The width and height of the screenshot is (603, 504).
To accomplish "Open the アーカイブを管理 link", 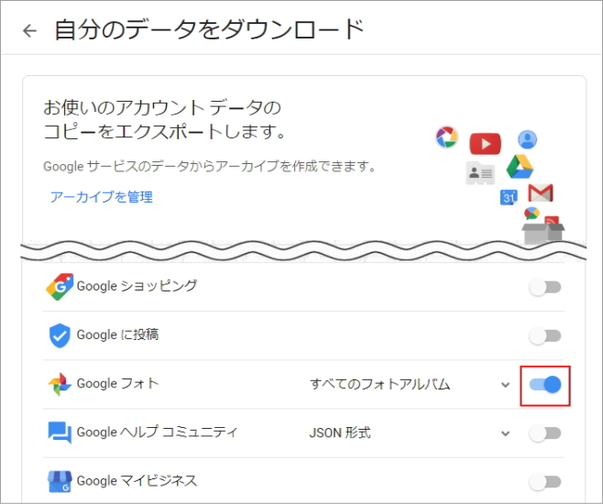I will [102, 197].
